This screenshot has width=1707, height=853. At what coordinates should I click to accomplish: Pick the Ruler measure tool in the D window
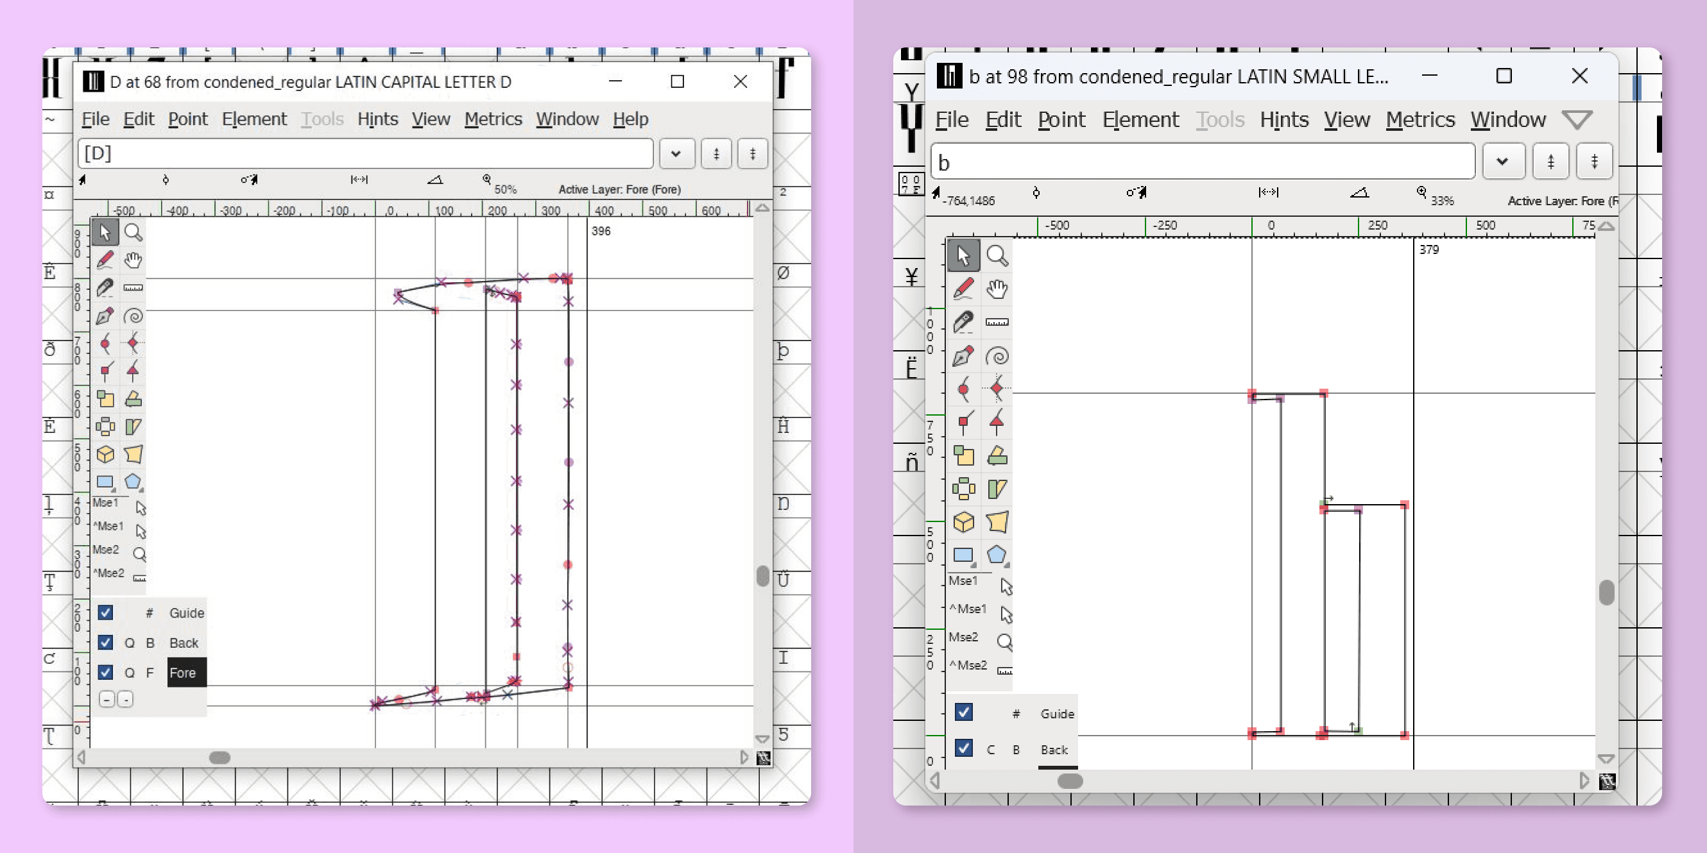click(x=133, y=288)
